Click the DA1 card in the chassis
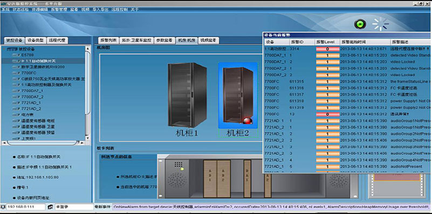Viewport: 432px width, 214px height. [x=247, y=179]
